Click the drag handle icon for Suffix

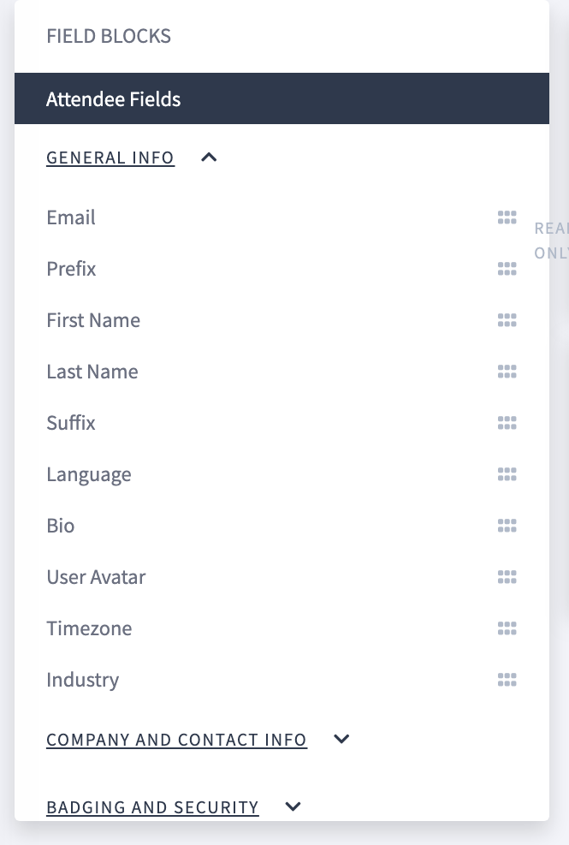coord(507,423)
